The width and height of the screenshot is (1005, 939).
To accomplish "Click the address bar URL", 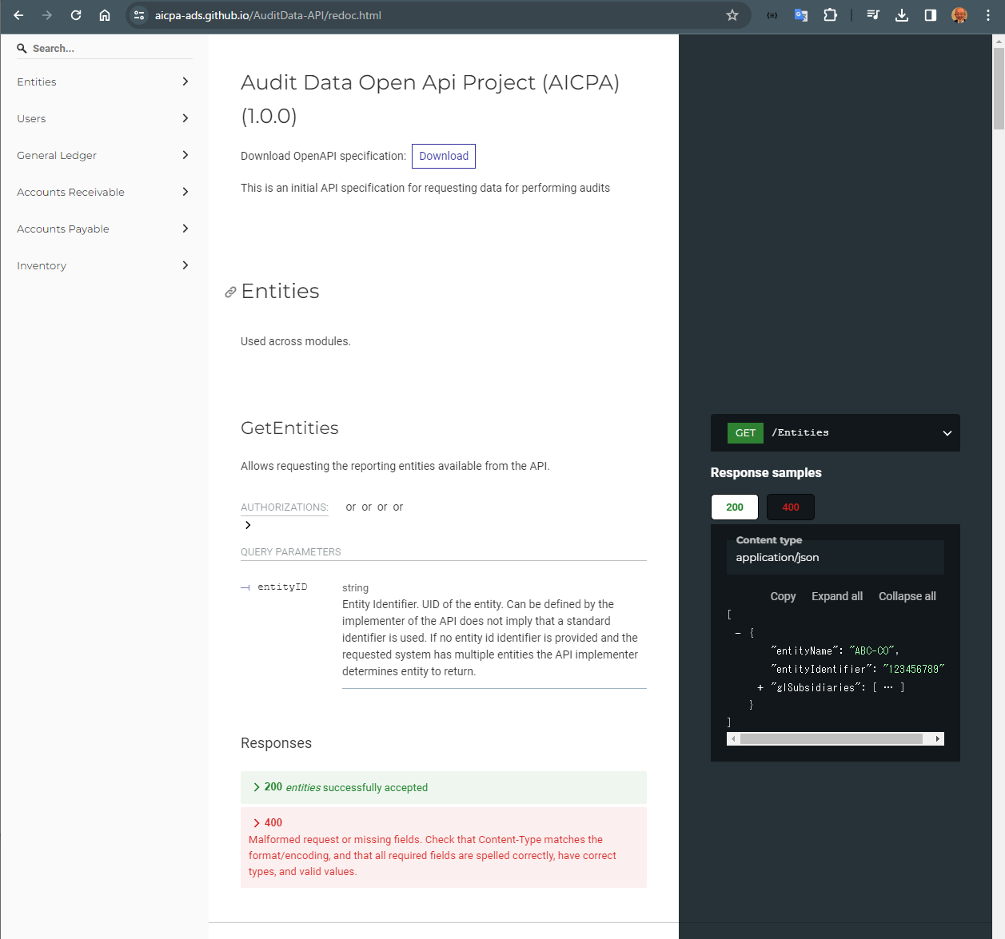I will pos(268,15).
